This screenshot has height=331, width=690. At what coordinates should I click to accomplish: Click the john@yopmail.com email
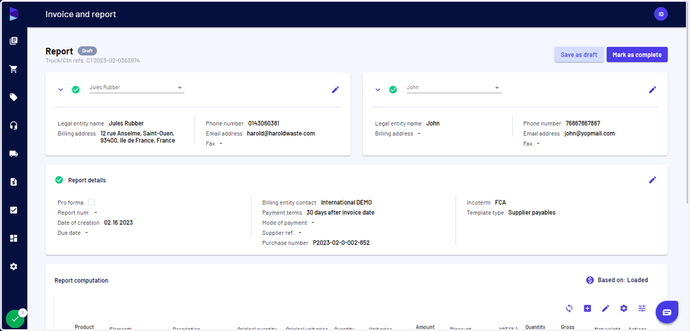tap(589, 133)
